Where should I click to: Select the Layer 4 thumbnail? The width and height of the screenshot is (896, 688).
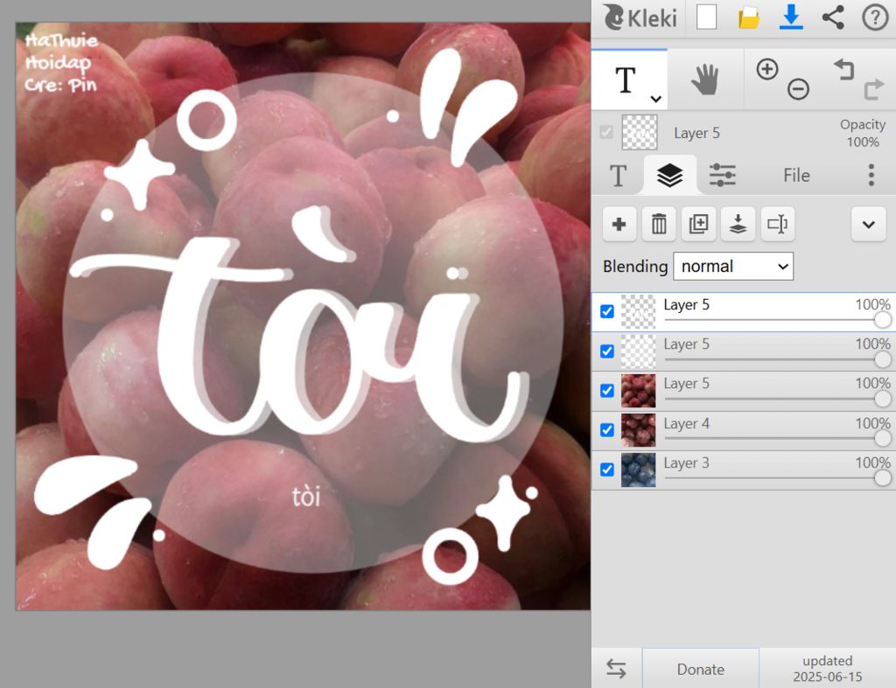638,430
